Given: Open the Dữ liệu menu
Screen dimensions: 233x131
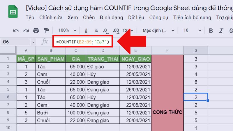Looking at the screenshot, I should click(136, 17).
